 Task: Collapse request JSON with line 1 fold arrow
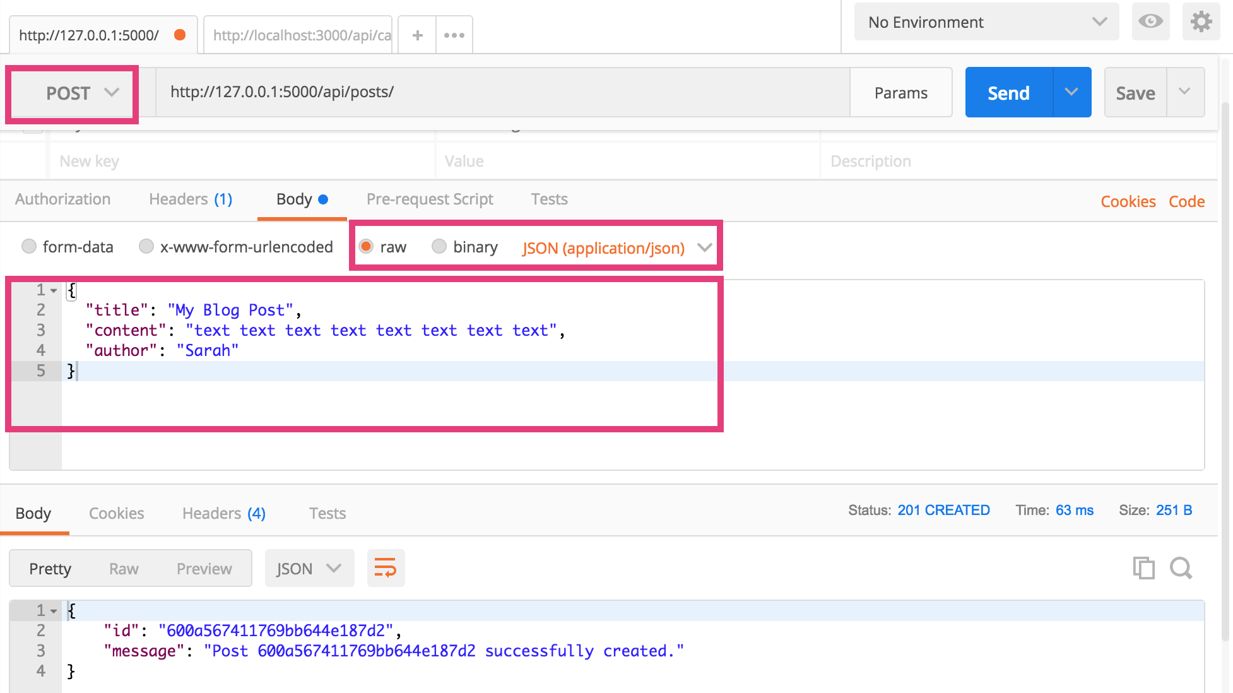pyautogui.click(x=54, y=290)
